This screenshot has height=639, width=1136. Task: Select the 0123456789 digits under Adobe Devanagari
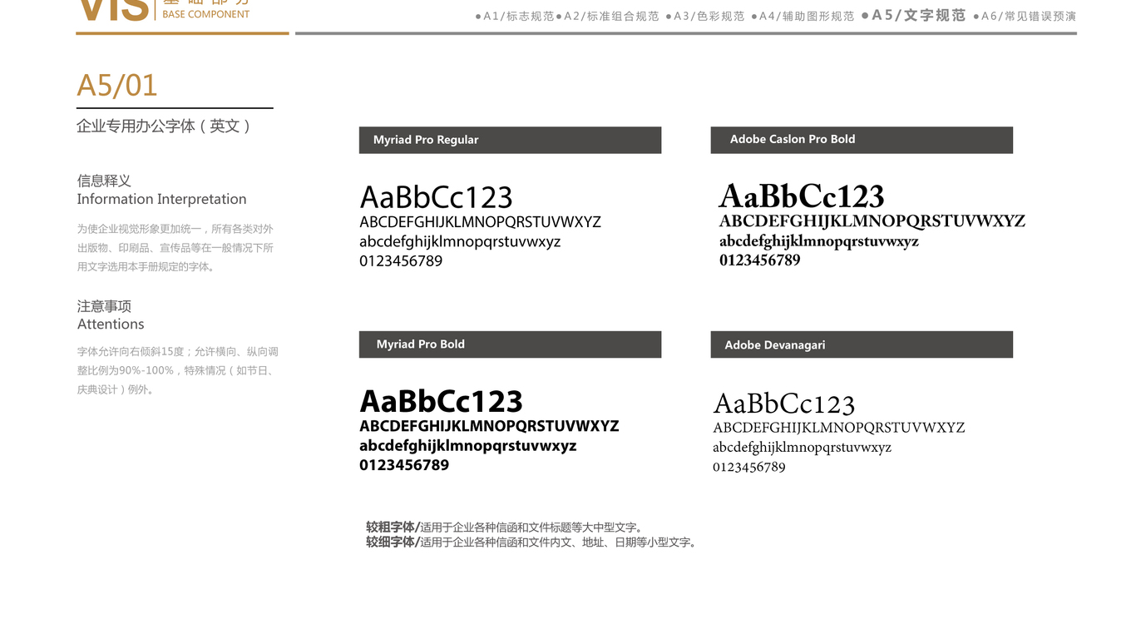[x=749, y=467]
